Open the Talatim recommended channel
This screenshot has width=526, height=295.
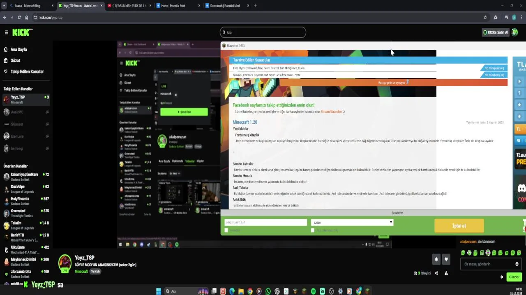(26, 225)
